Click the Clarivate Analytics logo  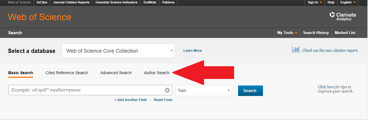tap(343, 16)
